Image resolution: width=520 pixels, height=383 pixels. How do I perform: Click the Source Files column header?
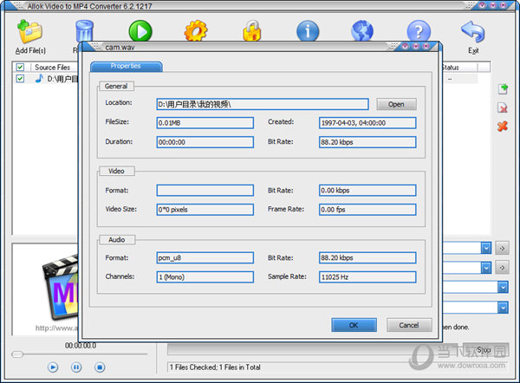point(52,68)
